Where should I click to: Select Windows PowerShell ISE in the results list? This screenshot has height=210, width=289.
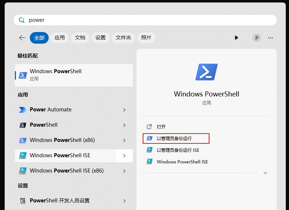(65, 156)
